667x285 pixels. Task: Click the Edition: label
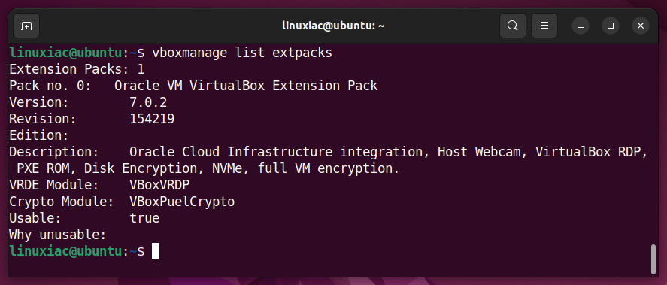(x=39, y=135)
